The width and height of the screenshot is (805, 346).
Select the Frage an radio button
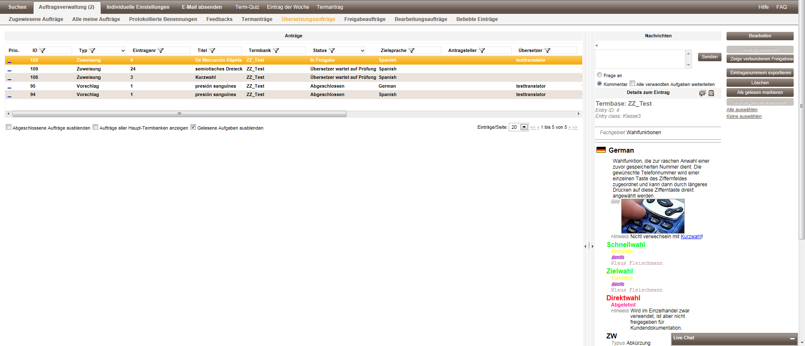point(599,75)
